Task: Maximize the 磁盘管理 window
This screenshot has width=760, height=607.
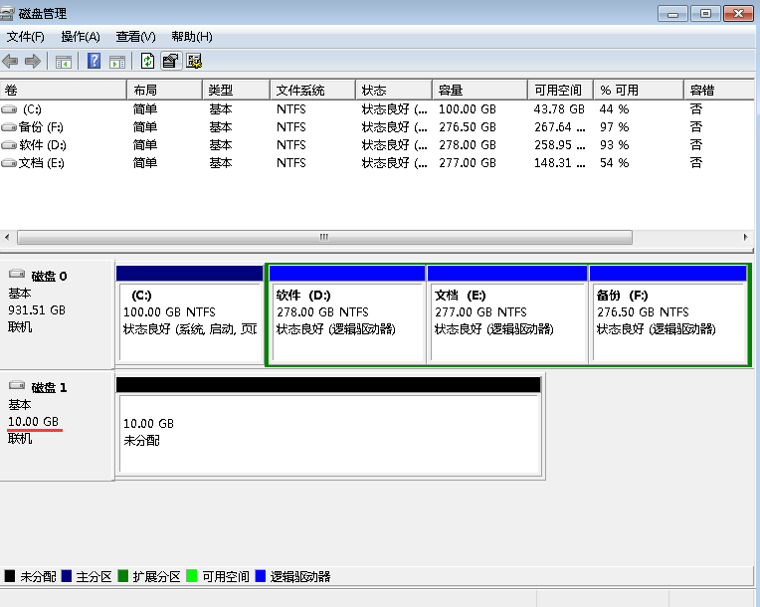Action: pyautogui.click(x=705, y=14)
